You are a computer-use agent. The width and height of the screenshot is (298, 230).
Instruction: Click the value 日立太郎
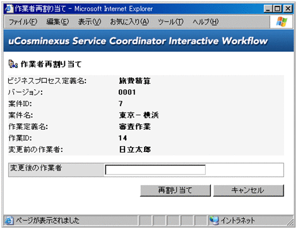point(135,149)
